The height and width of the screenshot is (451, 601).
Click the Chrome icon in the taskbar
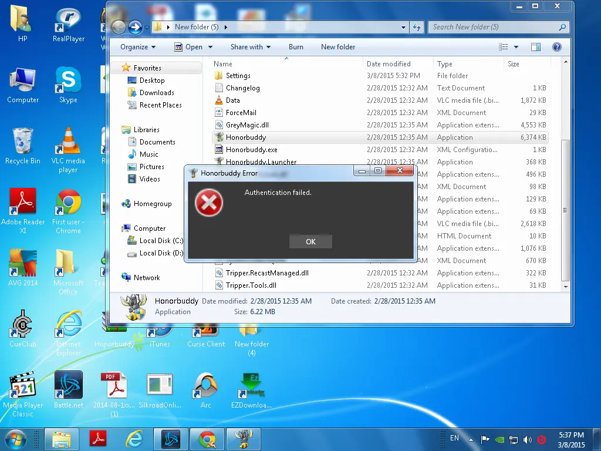207,439
